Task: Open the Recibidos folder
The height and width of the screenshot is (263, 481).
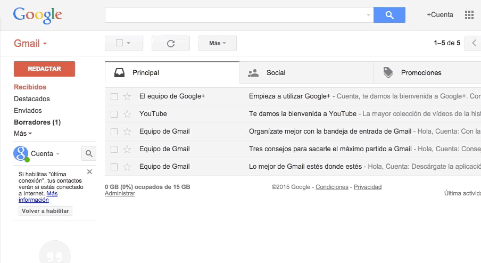Action: [30, 87]
